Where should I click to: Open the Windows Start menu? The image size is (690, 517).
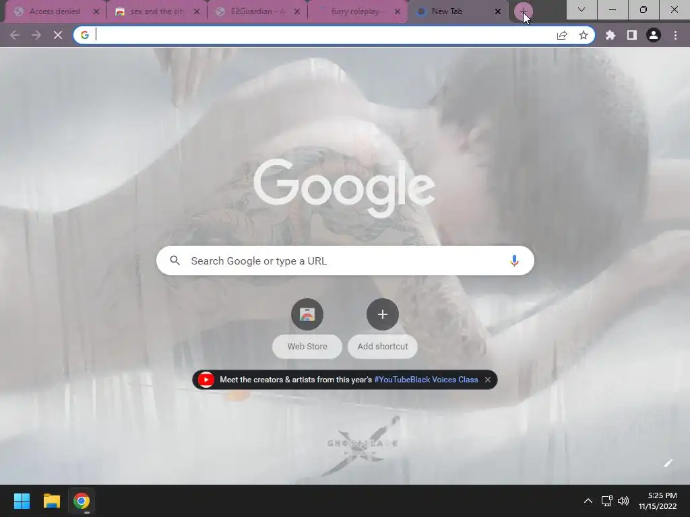[x=22, y=501]
